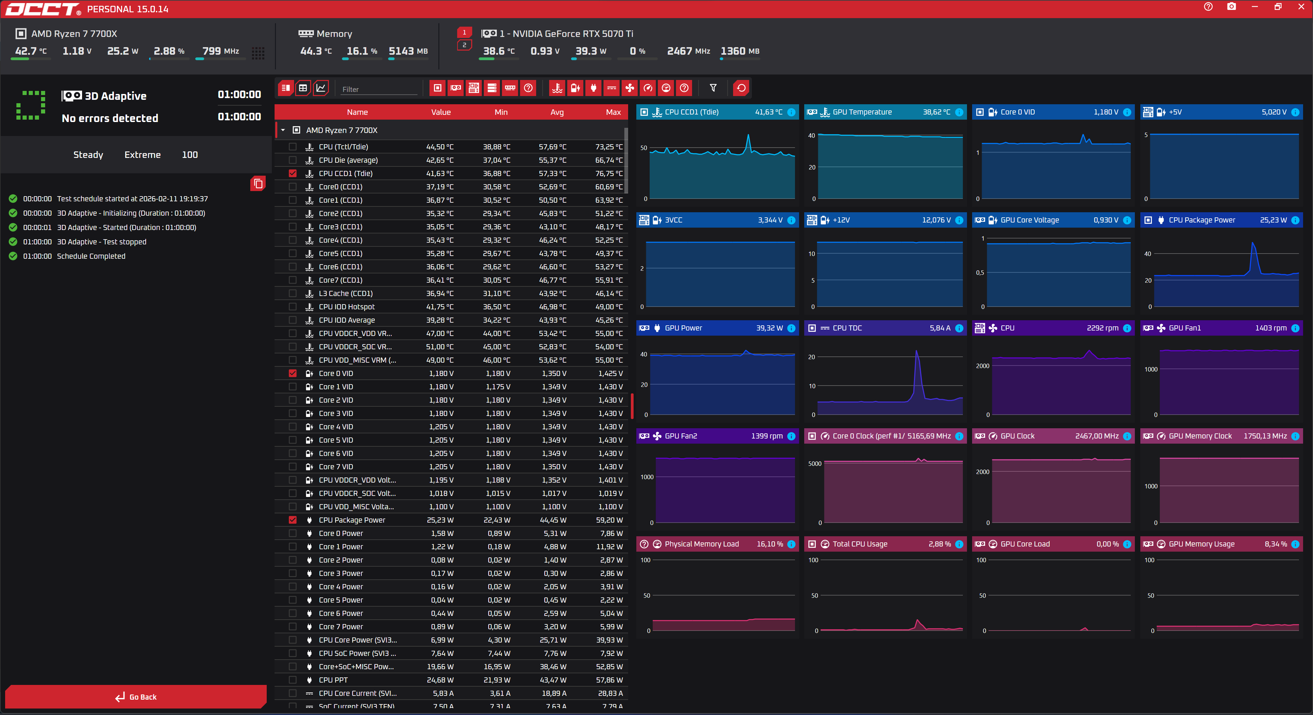1313x715 pixels.
Task: Toggle the motherboard sensor filter icon
Action: pos(474,88)
